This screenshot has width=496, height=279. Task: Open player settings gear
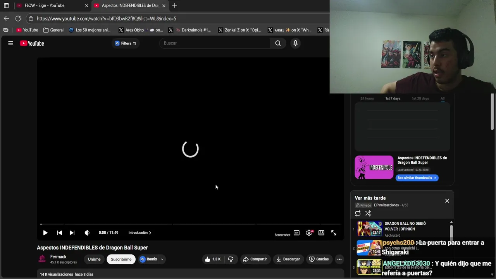[x=309, y=233]
